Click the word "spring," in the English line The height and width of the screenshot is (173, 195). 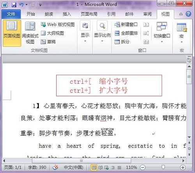coord(110,146)
